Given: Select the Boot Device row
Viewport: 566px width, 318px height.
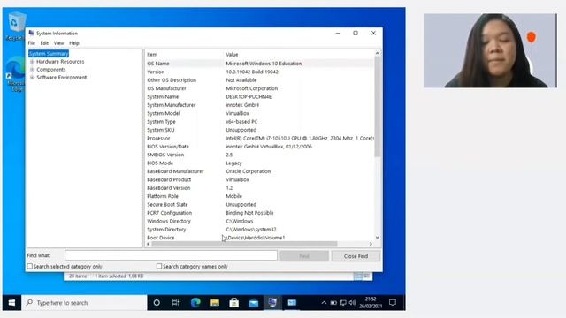Looking at the screenshot, I should click(259, 238).
